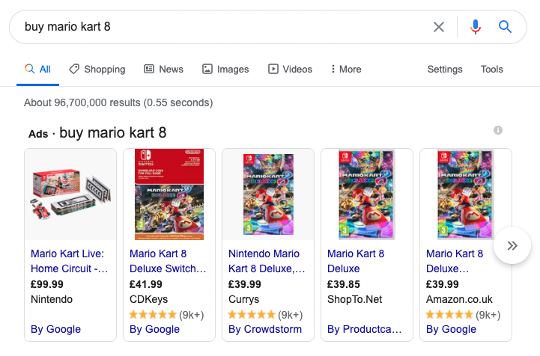This screenshot has height=356, width=540.
Task: Open the ads info icon
Action: point(497,130)
